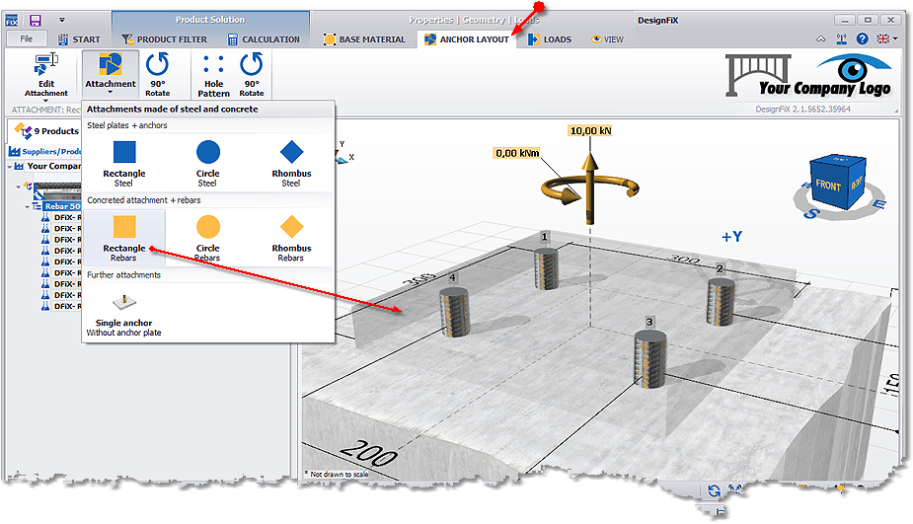Collapse the product image tree node arrow
913x524 pixels.
pos(19,187)
